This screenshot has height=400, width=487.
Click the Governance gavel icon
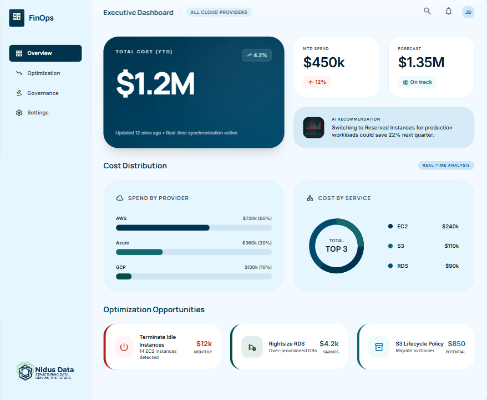(x=19, y=93)
